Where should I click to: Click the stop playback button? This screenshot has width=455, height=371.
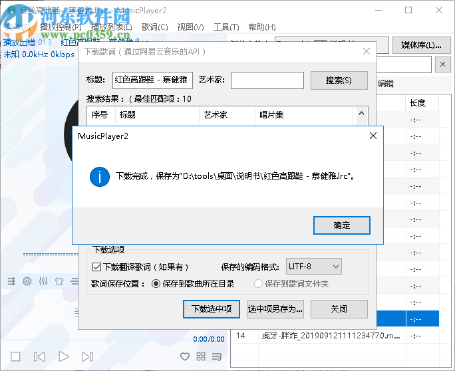click(x=15, y=356)
